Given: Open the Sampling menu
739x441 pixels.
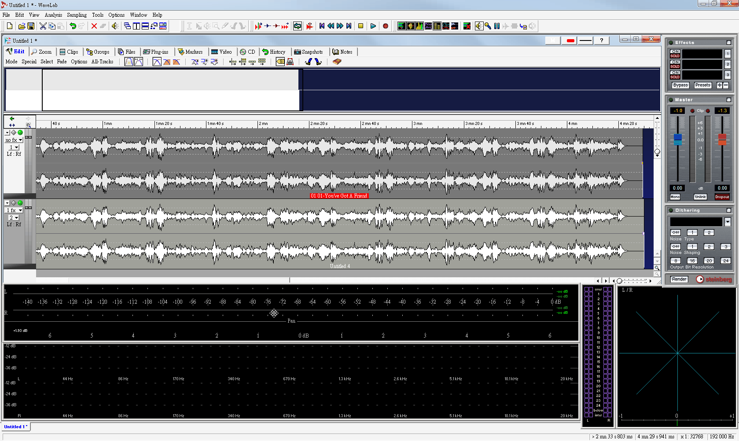Looking at the screenshot, I should pos(77,15).
